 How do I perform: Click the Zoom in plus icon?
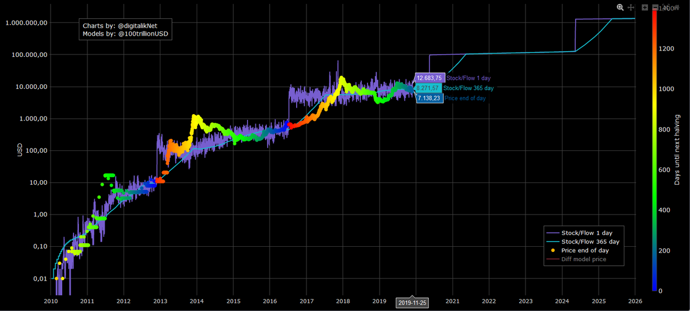[x=645, y=7]
